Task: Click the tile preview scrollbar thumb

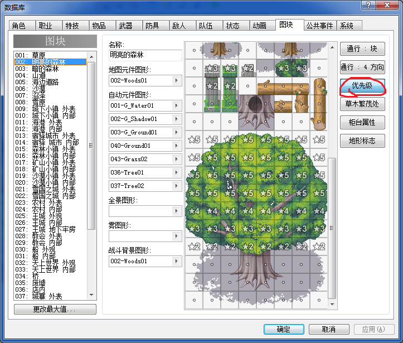Action: tap(332, 228)
